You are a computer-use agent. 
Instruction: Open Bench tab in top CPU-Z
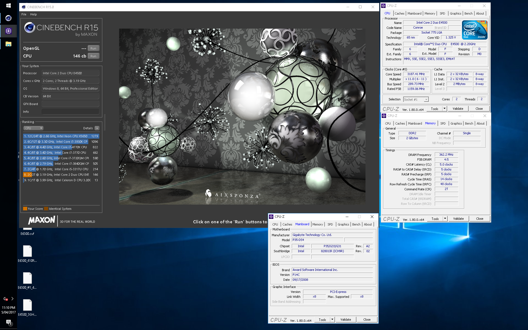pos(468,13)
